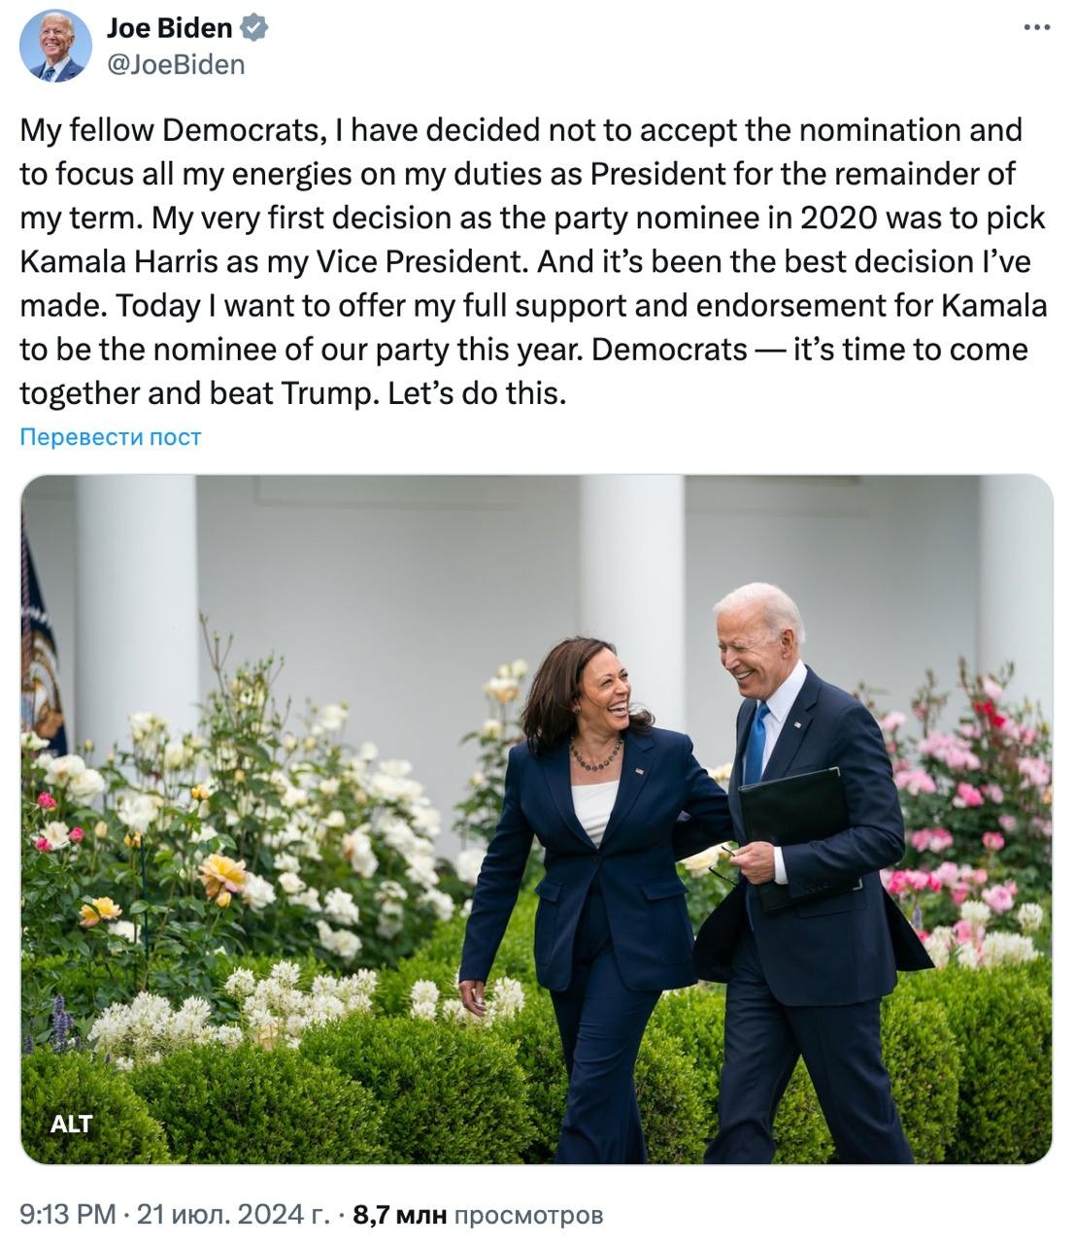Click the 9:13 PM timestamp
The height and width of the screenshot is (1243, 1075).
(67, 1214)
